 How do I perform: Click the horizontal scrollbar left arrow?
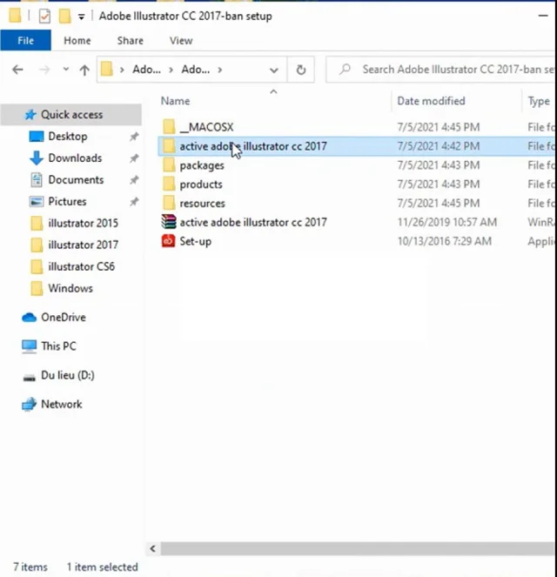click(152, 548)
